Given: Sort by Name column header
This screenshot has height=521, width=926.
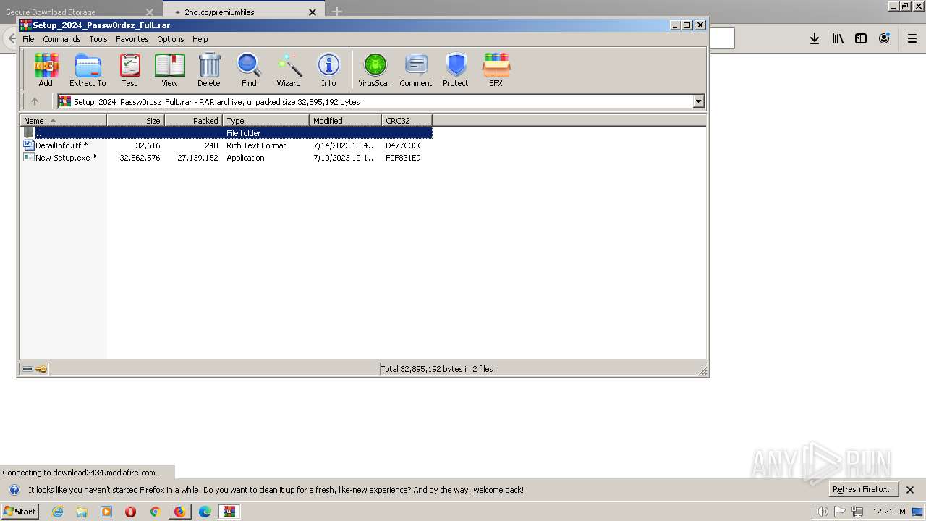Looking at the screenshot, I should (63, 121).
